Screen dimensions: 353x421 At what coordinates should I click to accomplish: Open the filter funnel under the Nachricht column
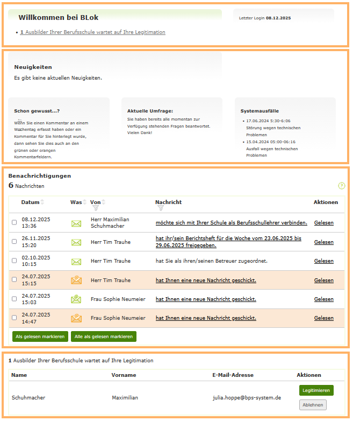point(160,208)
